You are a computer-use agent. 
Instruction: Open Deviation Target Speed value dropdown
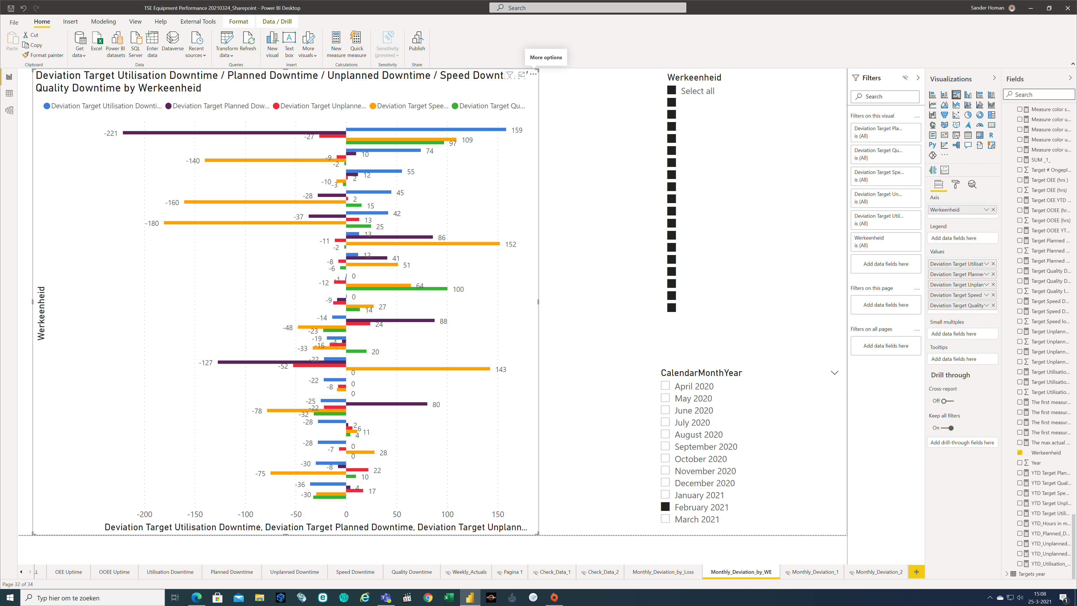(x=986, y=295)
